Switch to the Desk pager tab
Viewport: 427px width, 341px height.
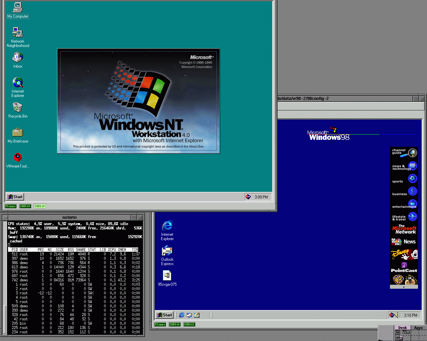(x=402, y=328)
